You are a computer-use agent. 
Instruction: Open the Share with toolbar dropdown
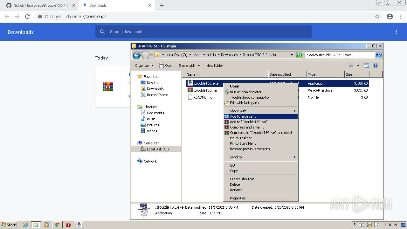point(190,66)
